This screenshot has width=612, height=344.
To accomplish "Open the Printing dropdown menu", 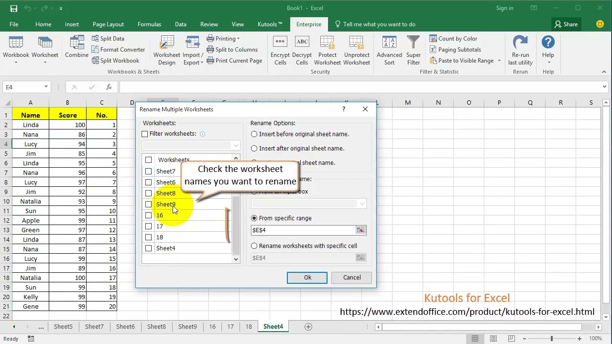I will pyautogui.click(x=224, y=39).
